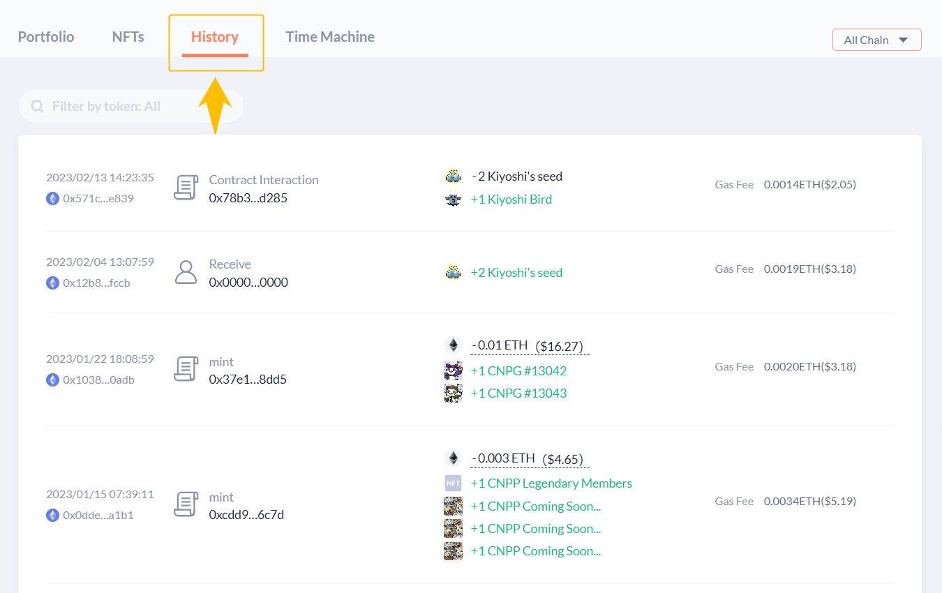
Task: Click timestamp 2023/02/13 14:23:35
Action: pyautogui.click(x=100, y=177)
